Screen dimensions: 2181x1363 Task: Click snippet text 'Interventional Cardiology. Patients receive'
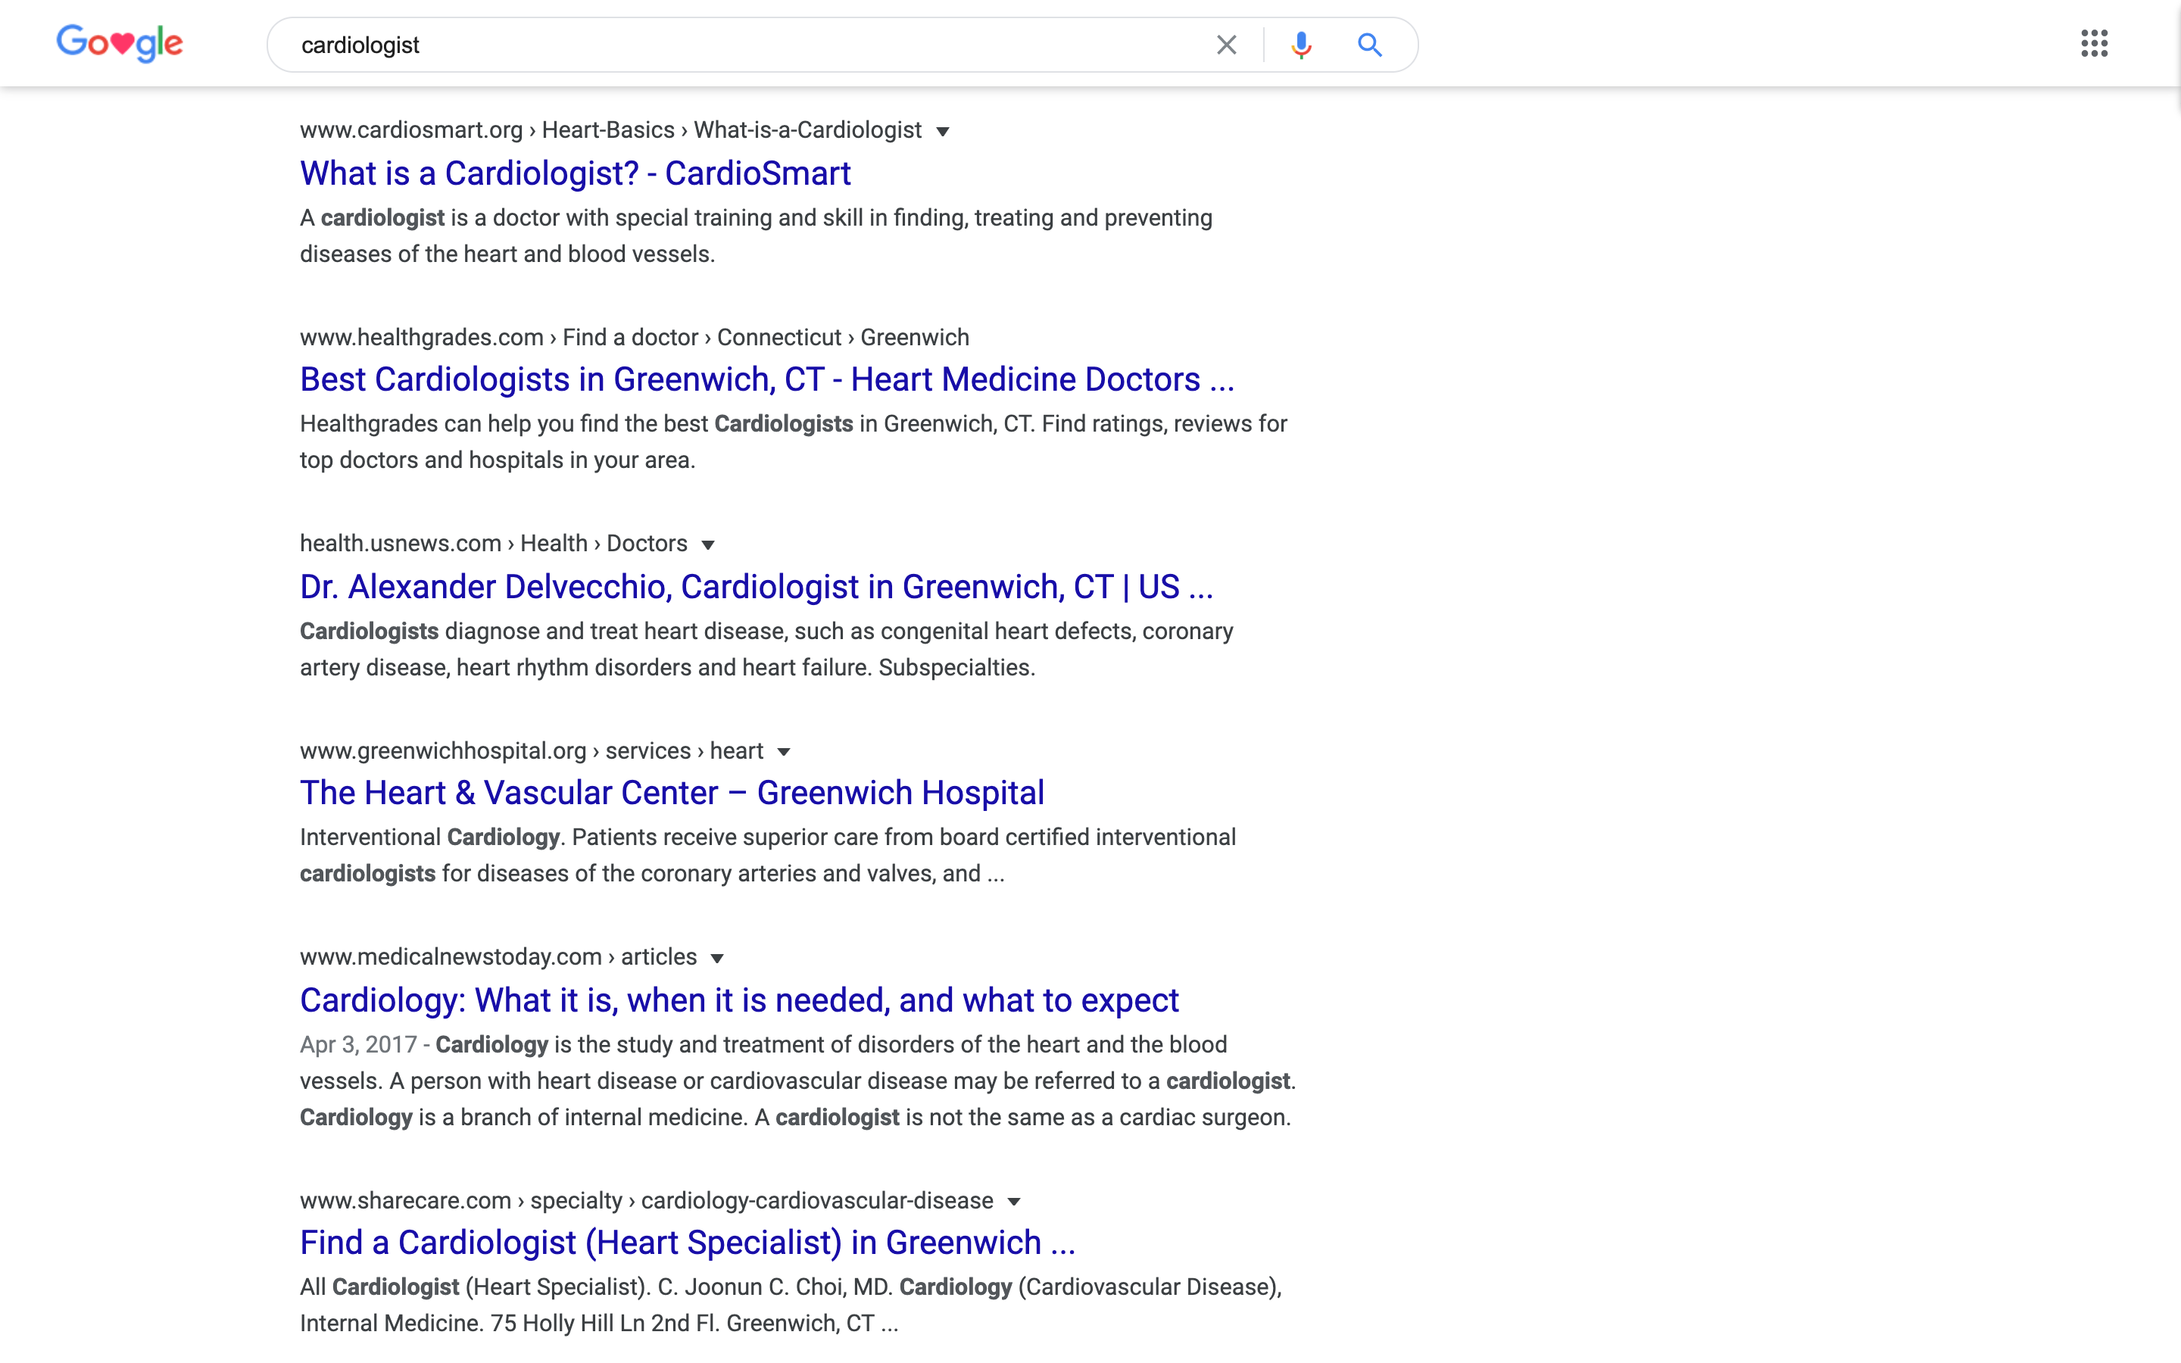tap(768, 856)
